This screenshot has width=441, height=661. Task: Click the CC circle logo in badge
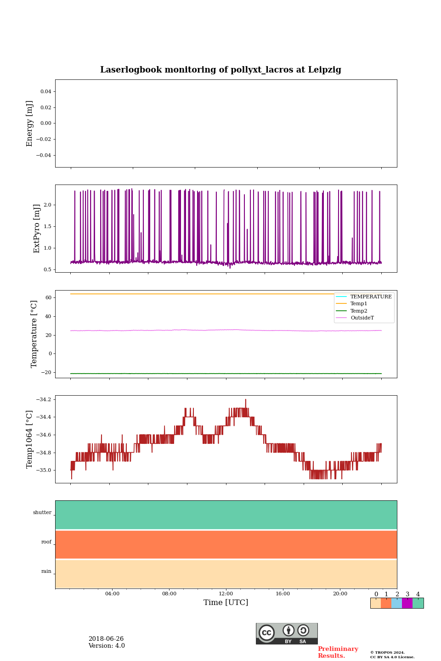pos(266,633)
